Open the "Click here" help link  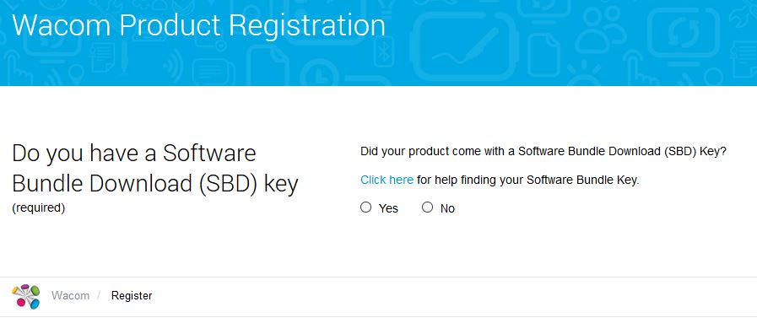(387, 180)
